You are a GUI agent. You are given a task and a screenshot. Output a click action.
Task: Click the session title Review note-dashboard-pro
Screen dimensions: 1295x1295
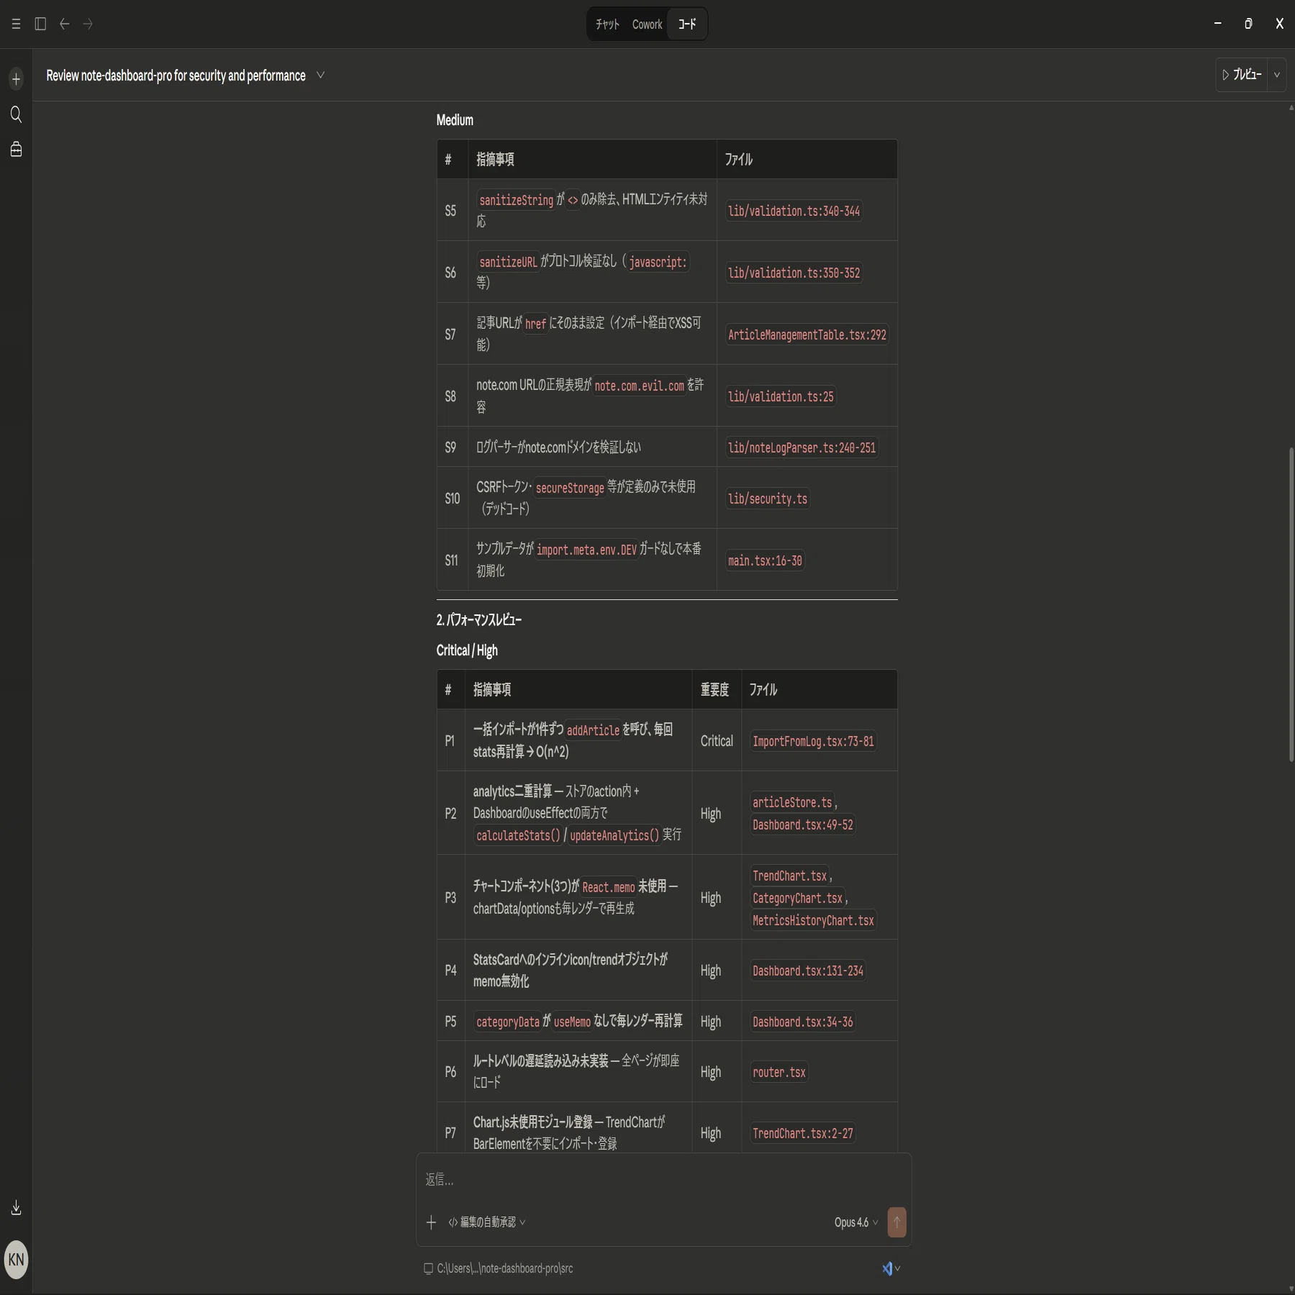(x=176, y=76)
